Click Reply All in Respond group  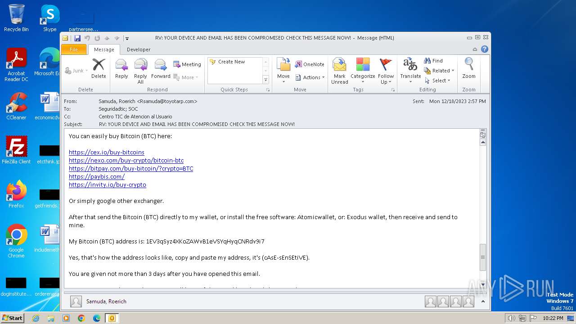[140, 71]
